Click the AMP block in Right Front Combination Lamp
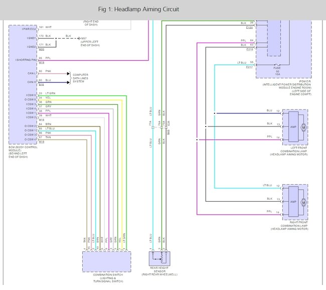Screen dimensions: 326x290 coord(293,202)
